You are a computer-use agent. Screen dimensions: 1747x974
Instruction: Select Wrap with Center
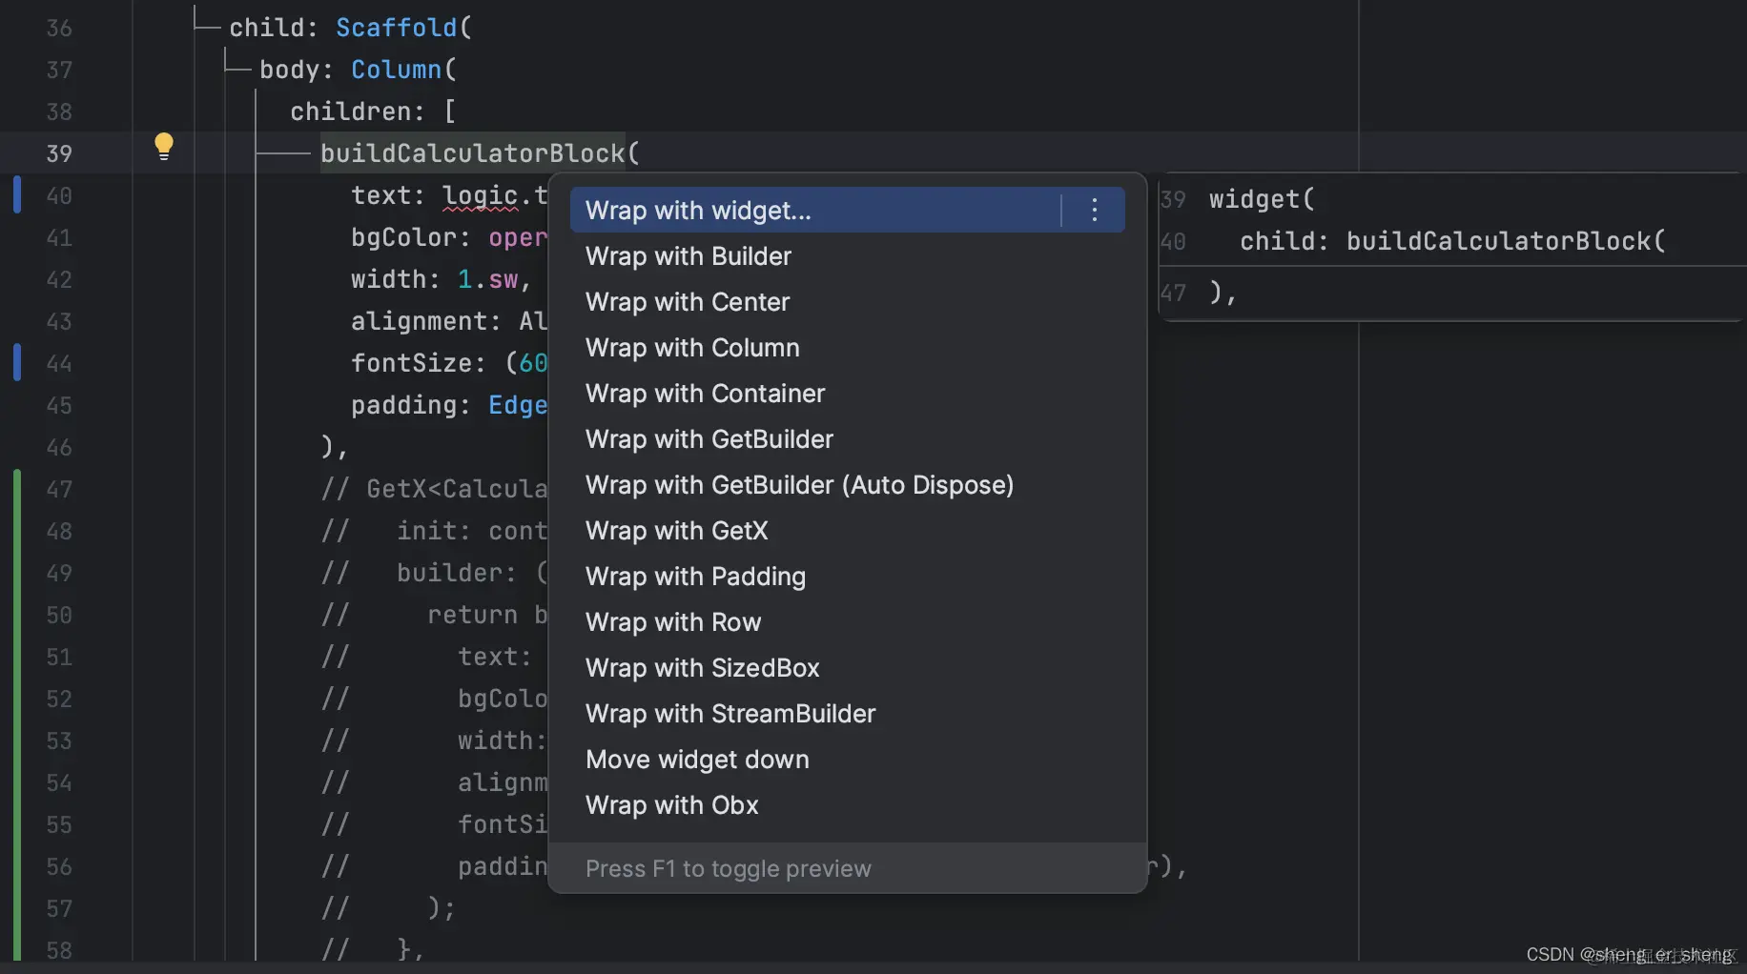(688, 302)
